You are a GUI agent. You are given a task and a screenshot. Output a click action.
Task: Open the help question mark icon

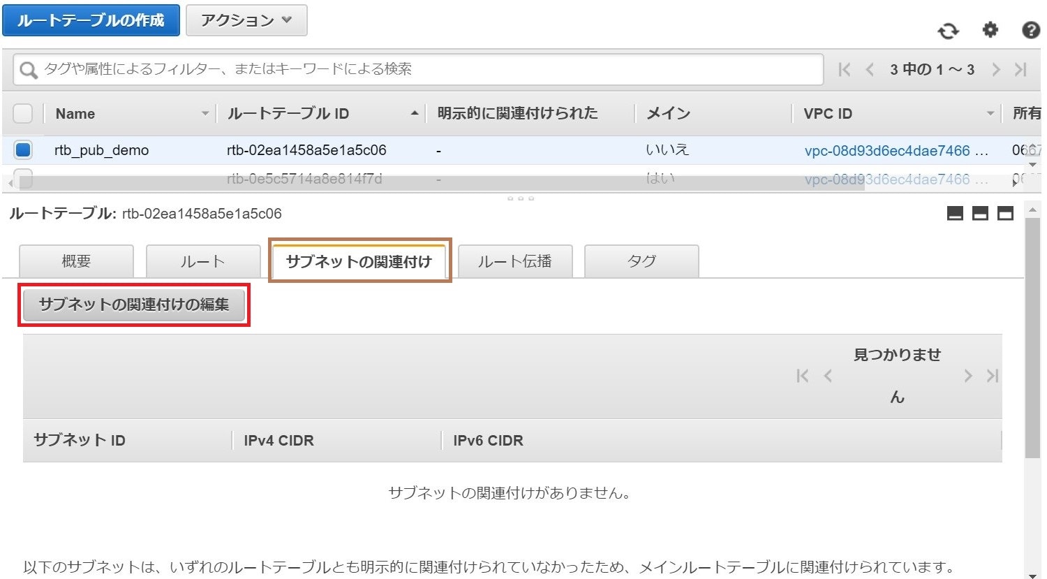click(x=1031, y=30)
